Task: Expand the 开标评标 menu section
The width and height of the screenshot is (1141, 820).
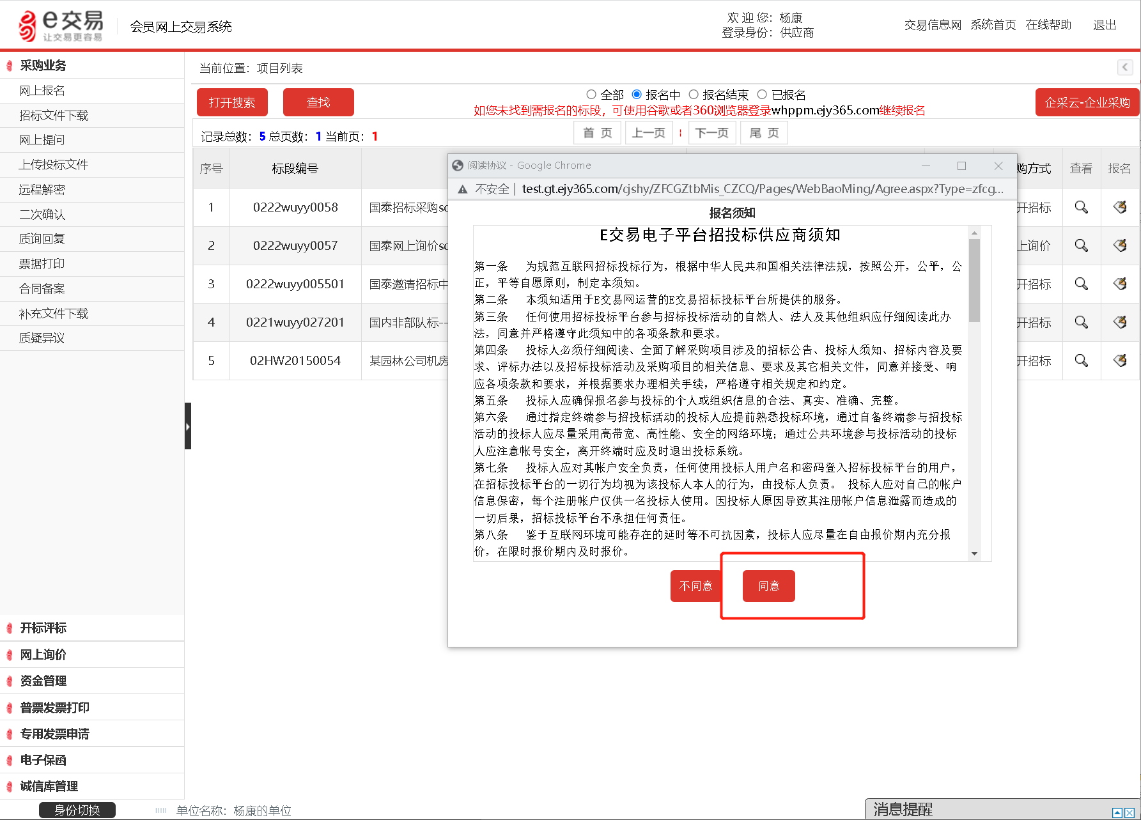Action: (92, 628)
